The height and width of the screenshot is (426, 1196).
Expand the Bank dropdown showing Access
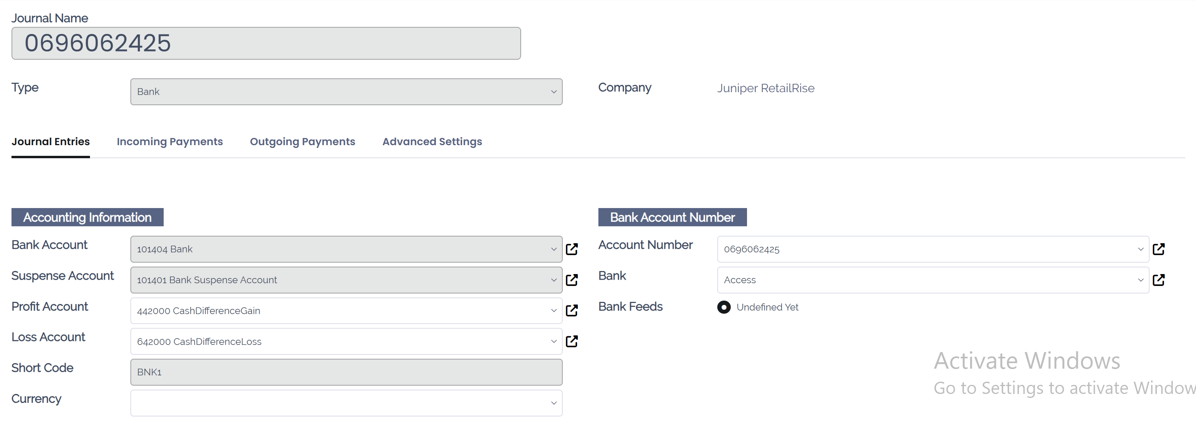click(x=1141, y=280)
